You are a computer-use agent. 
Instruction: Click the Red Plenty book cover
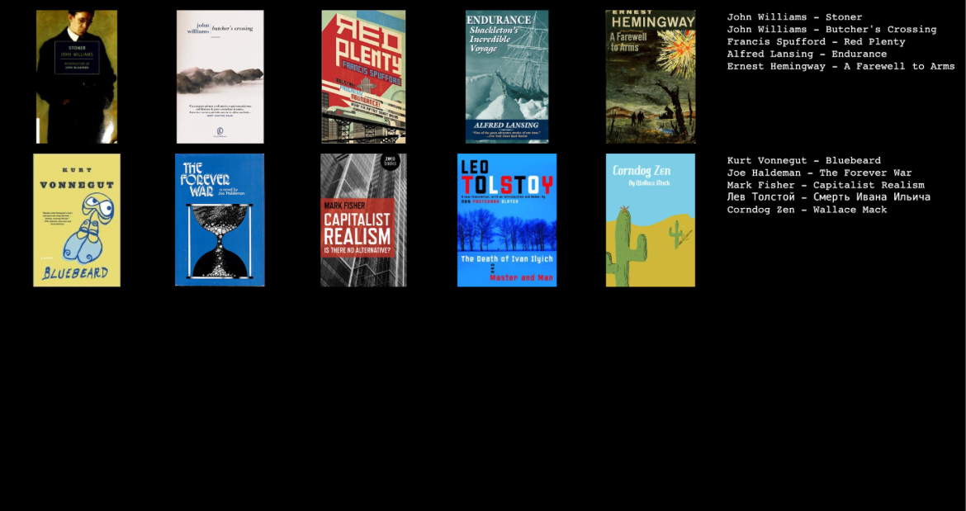[363, 77]
